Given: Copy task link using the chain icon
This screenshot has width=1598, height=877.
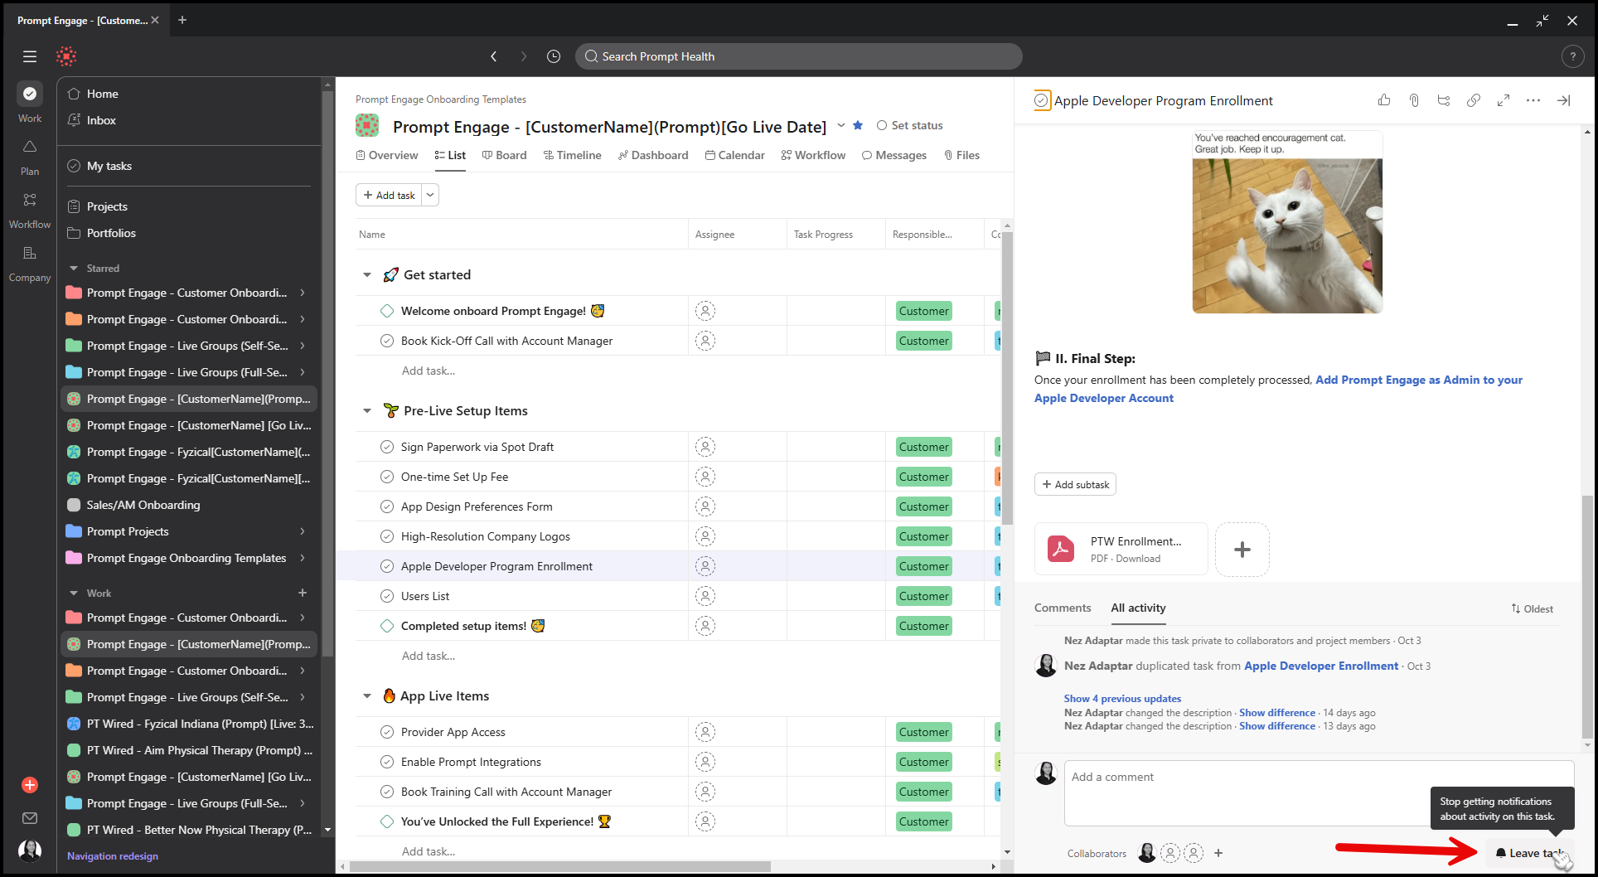Looking at the screenshot, I should pos(1474,100).
